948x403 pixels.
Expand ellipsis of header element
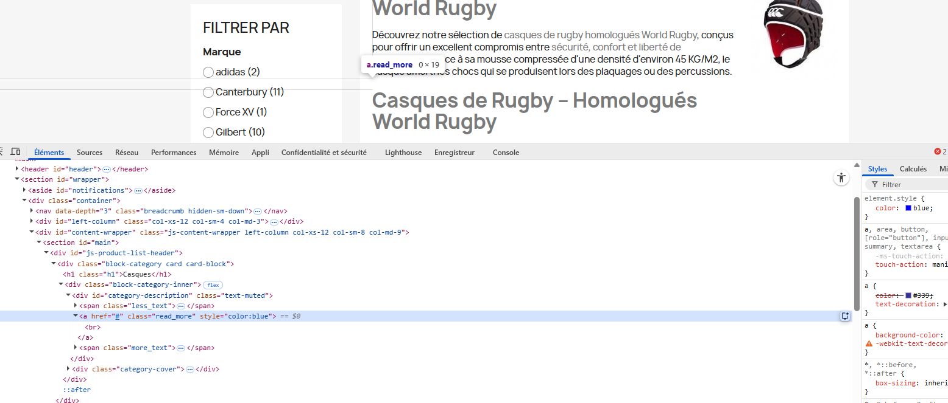coord(106,169)
